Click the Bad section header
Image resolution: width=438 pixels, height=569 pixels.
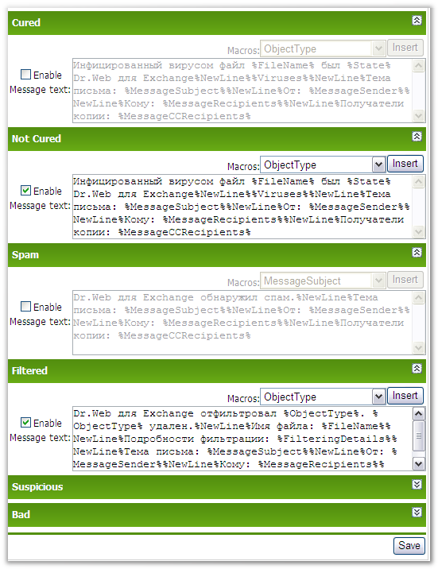tap(217, 515)
